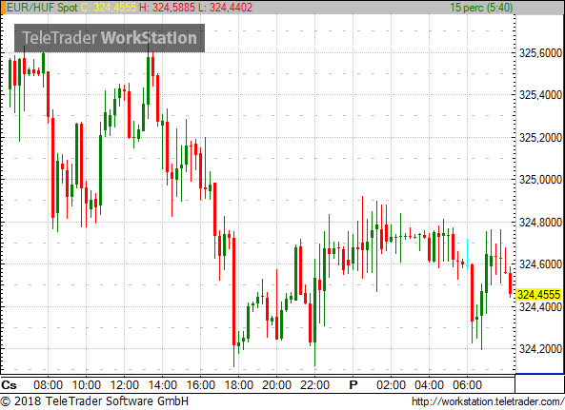Click the 02:00 time axis label
Image resolution: width=565 pixels, height=410 pixels.
391,385
